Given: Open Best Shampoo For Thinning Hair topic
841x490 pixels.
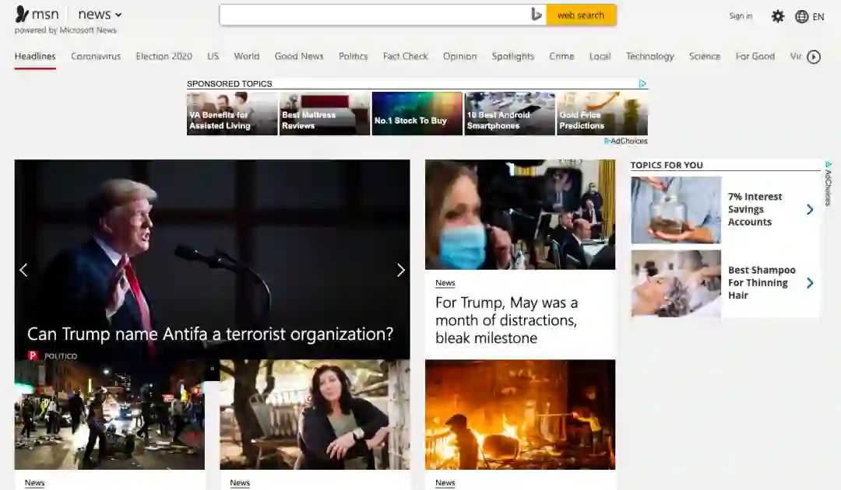Looking at the screenshot, I should (762, 283).
